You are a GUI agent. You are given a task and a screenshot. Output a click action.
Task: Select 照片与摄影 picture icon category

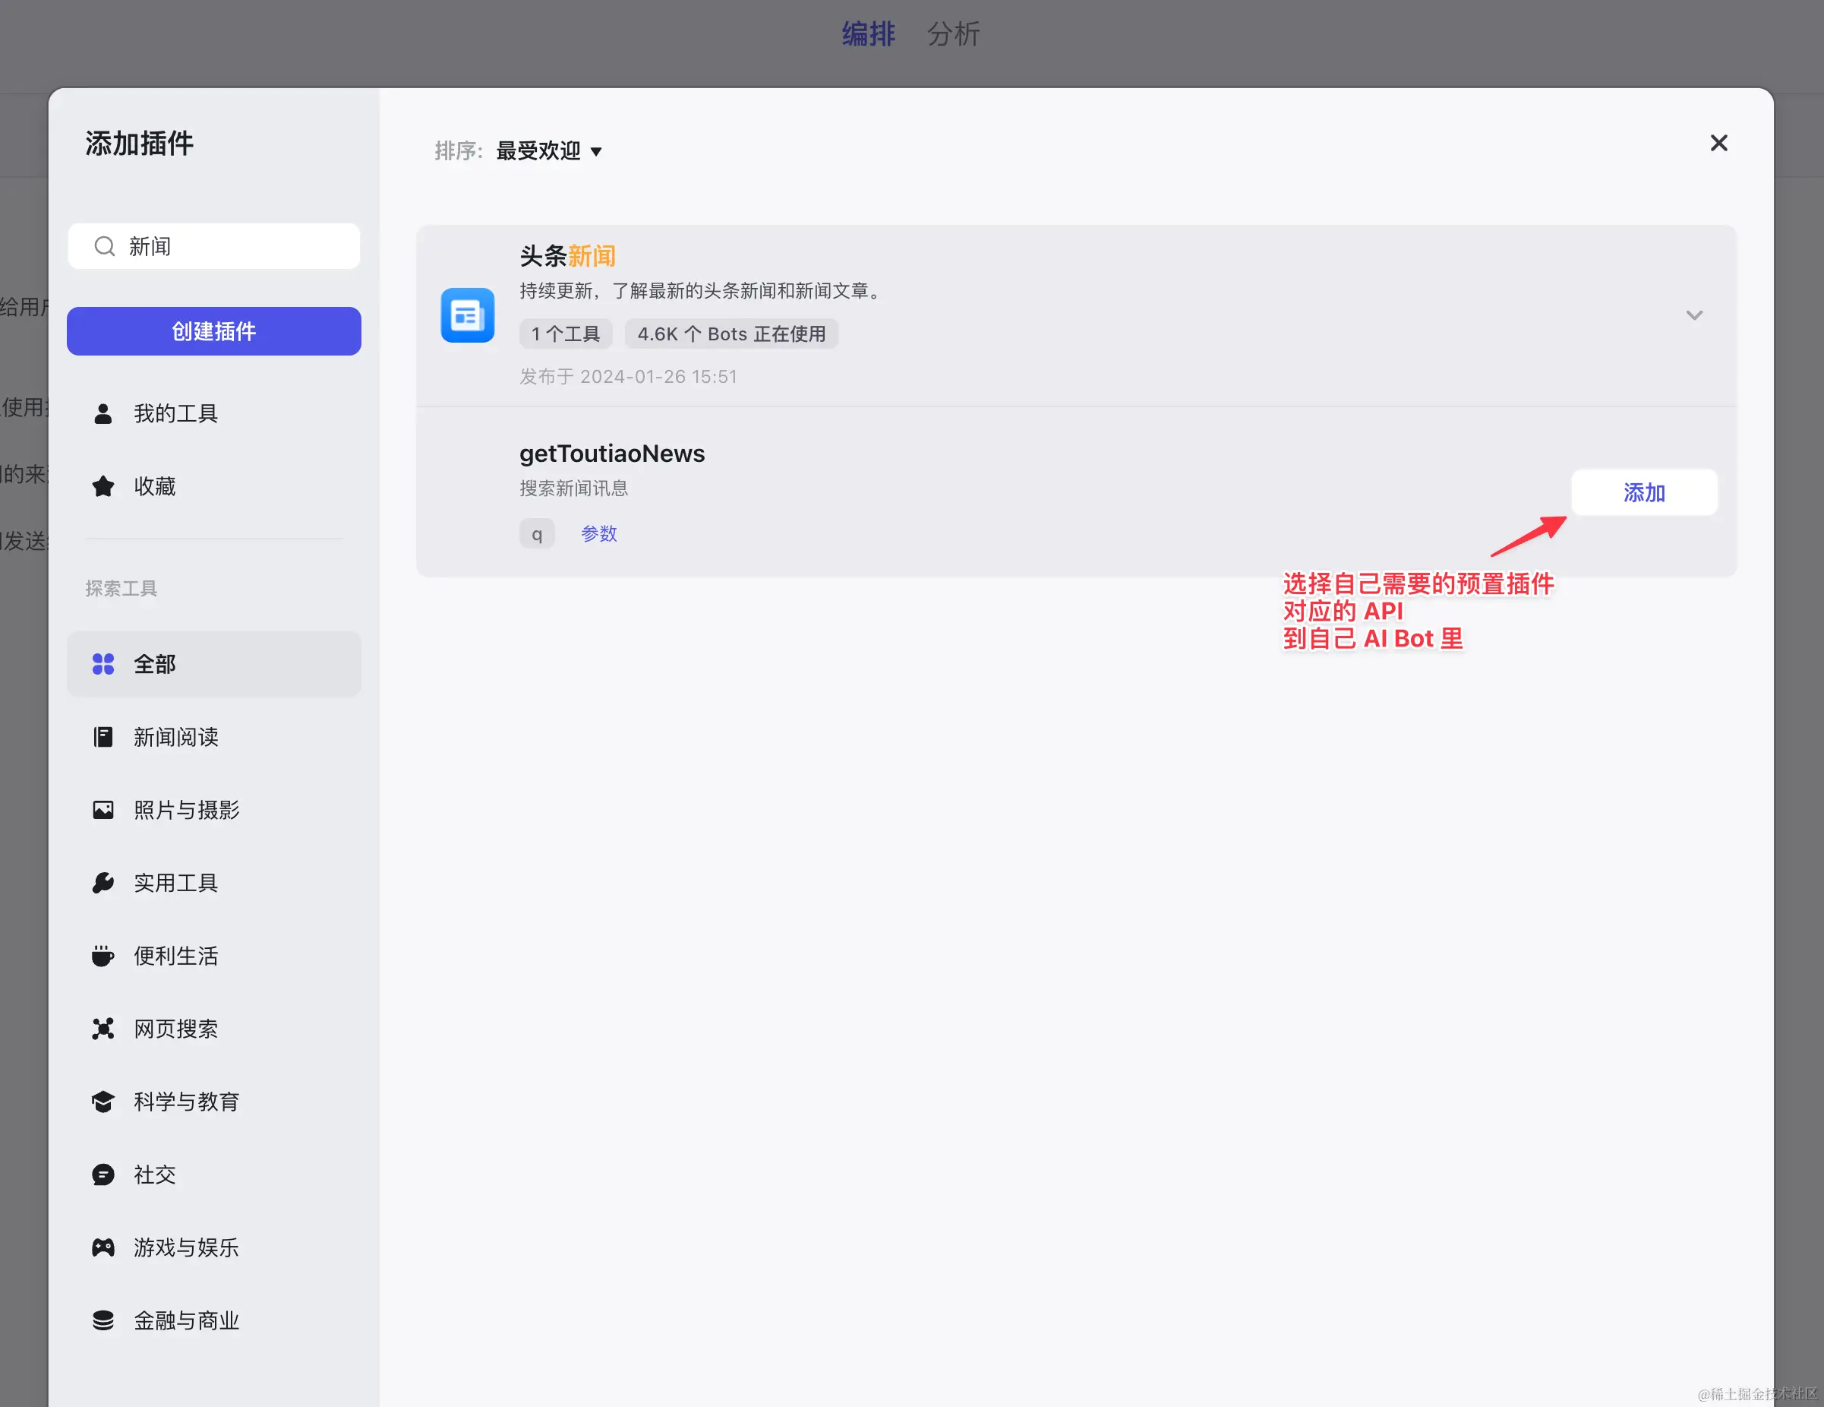103,810
